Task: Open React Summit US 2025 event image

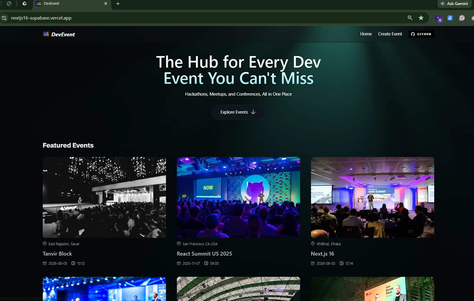Action: (238, 197)
